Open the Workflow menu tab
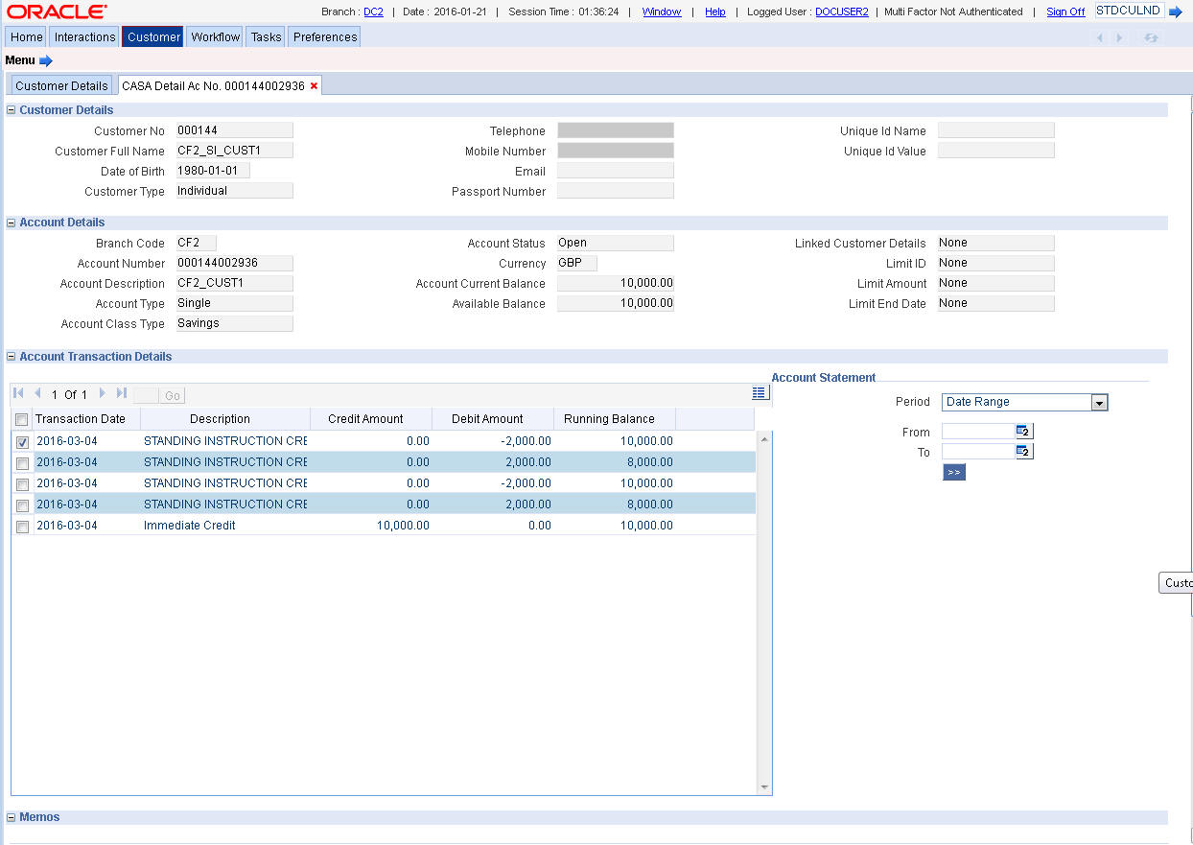The height and width of the screenshot is (845, 1193). click(x=215, y=36)
